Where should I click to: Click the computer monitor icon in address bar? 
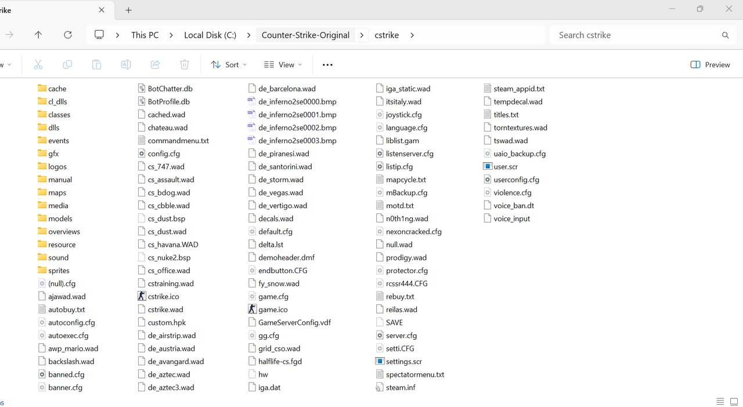pyautogui.click(x=99, y=35)
